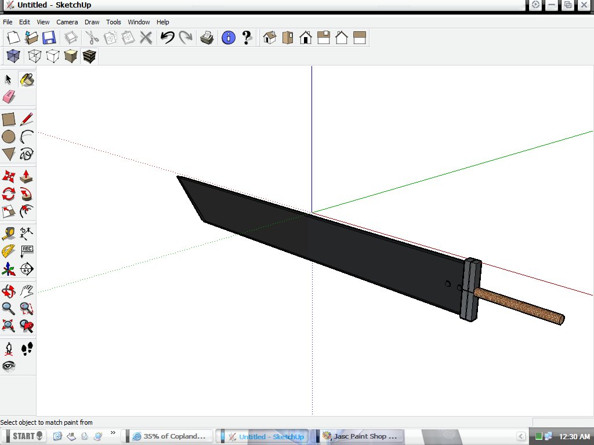The image size is (594, 445).
Task: Click the Zoom Extents tool
Action: click(9, 326)
